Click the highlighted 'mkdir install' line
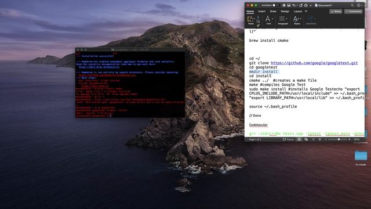Screen dimensions: 371x209 [263, 71]
